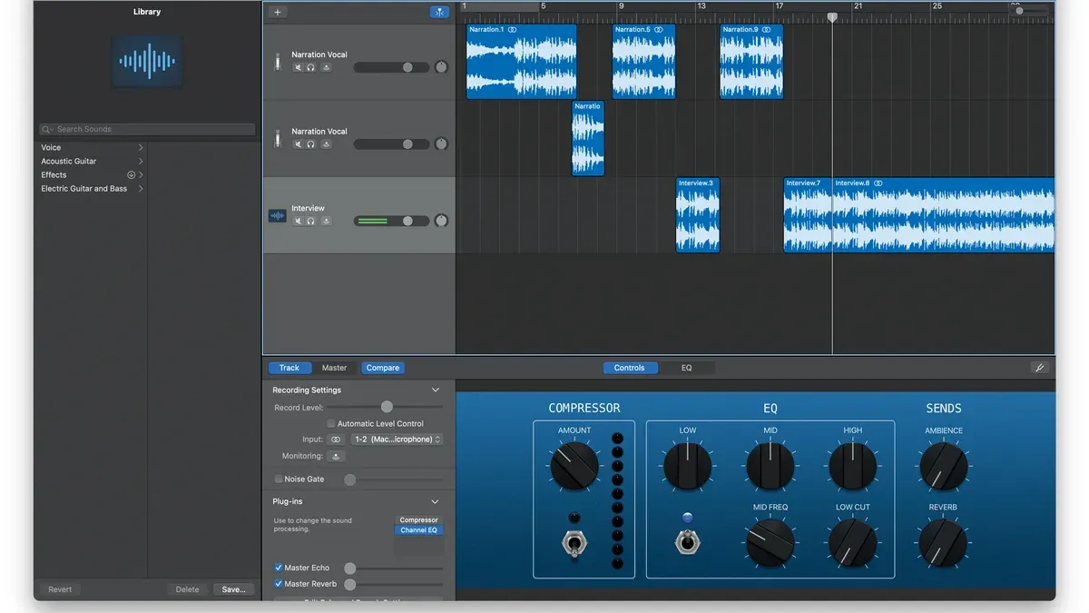1089x613 pixels.
Task: Click the Compressor AMOUNT knob
Action: 574,466
